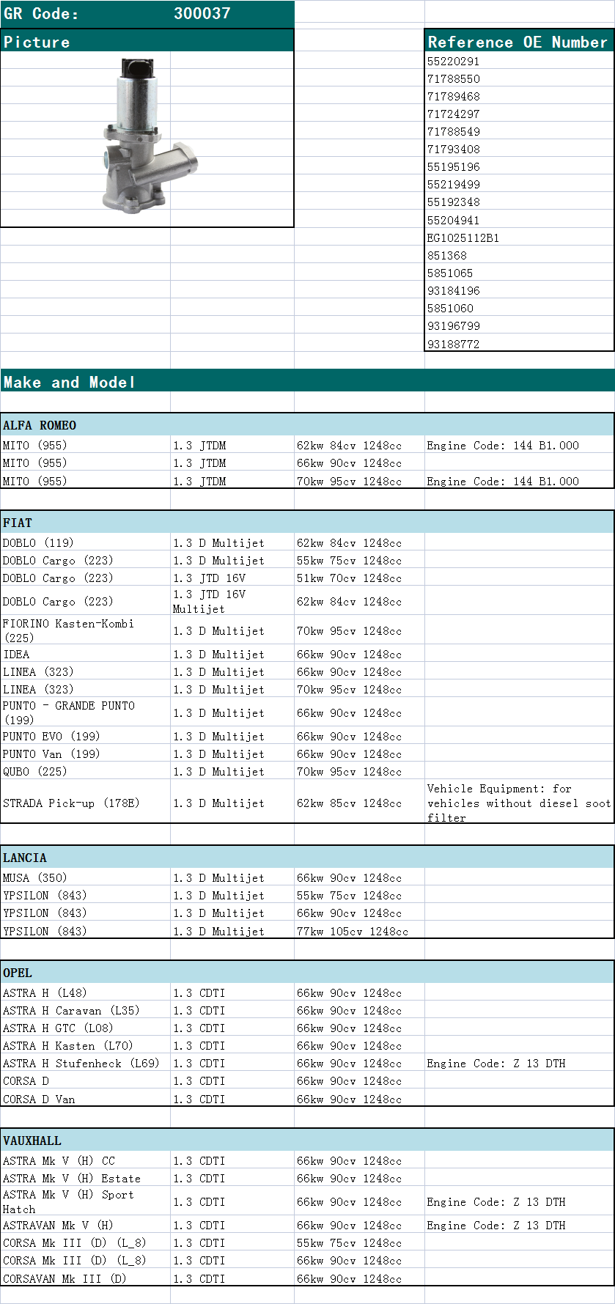
Task: Click the ALFA ROMEO group header
Action: tap(307, 425)
